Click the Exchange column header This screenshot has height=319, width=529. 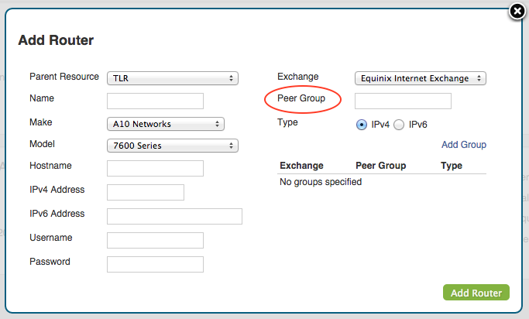(301, 166)
